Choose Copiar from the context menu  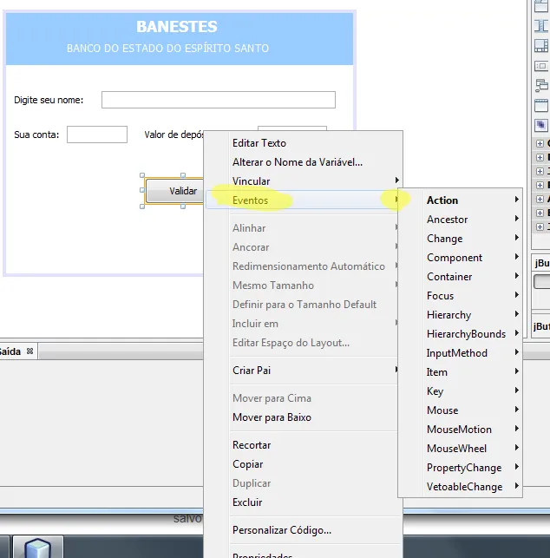[x=304, y=464]
